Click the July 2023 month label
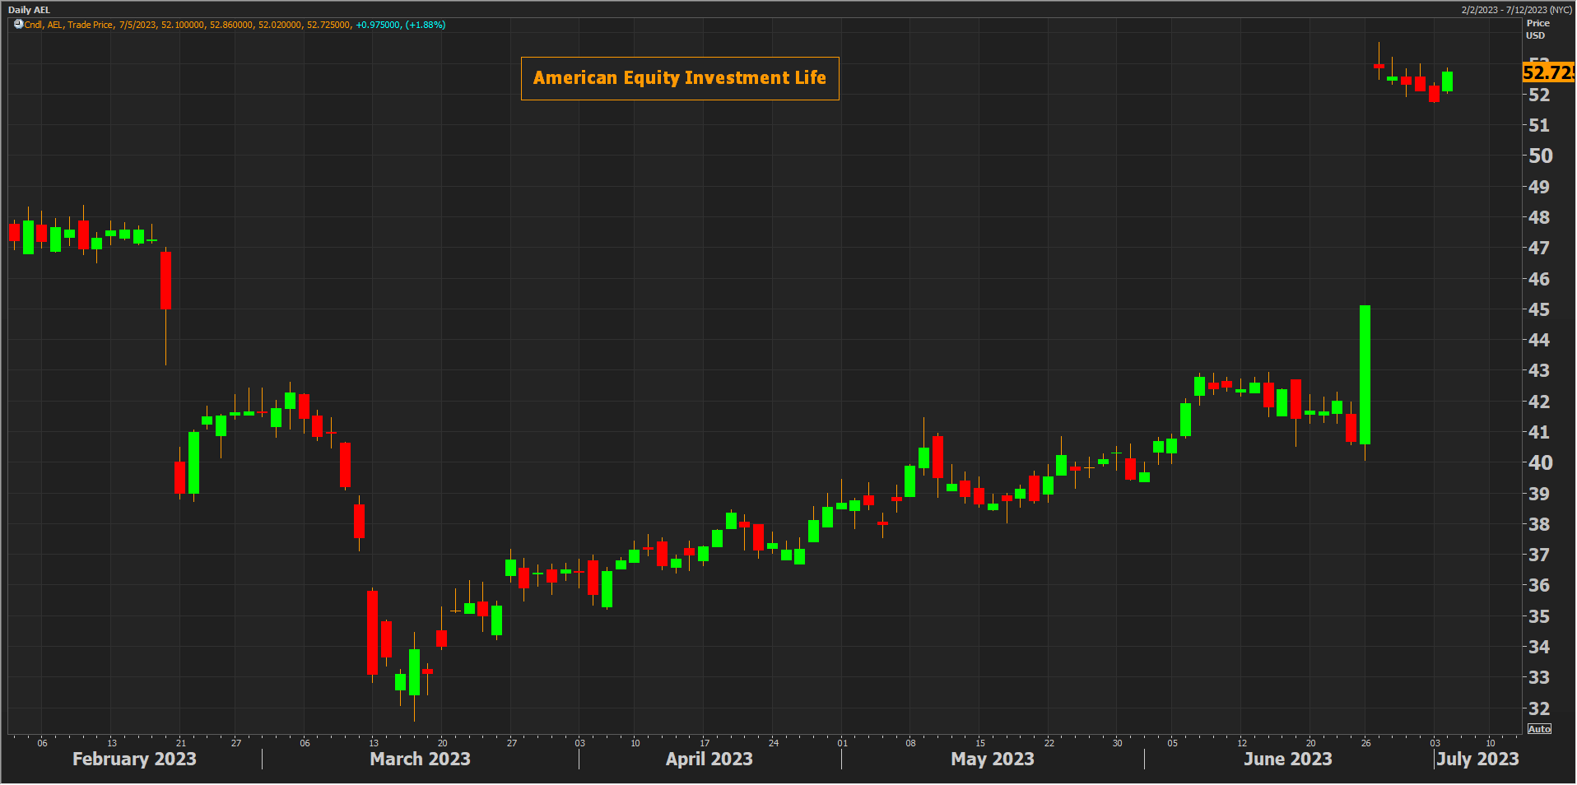The height and width of the screenshot is (785, 1577). pos(1477,759)
